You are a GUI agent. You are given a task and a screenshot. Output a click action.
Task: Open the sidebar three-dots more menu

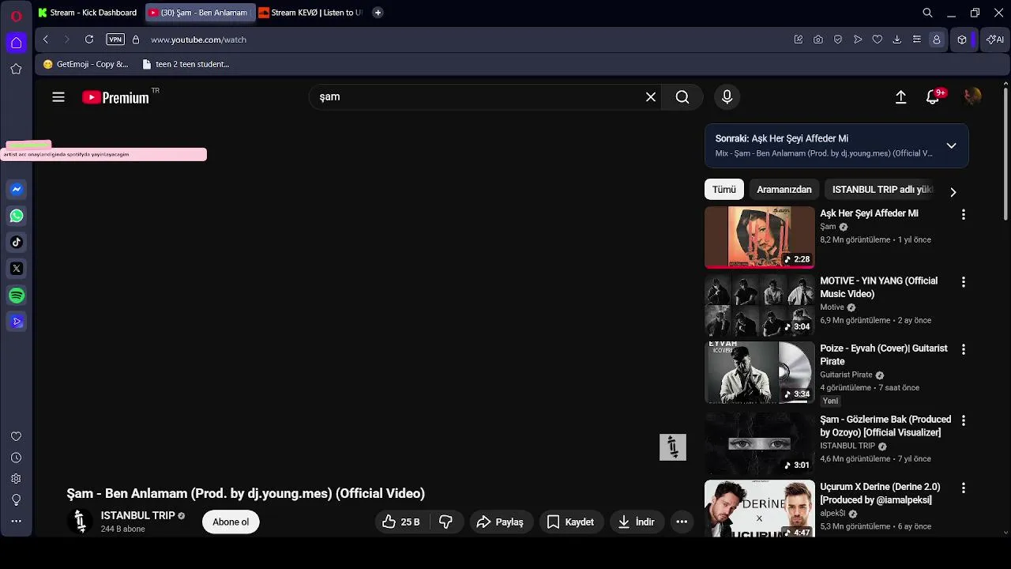coord(16,522)
